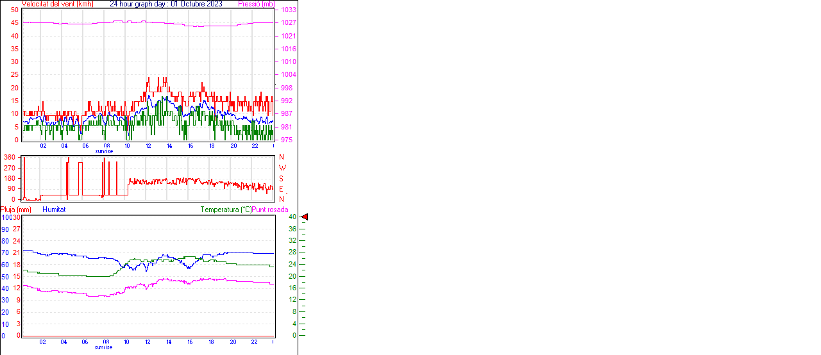The width and height of the screenshot is (821, 355).
Task: Click the sunrise marker under the wind speed chart
Action: (104, 151)
